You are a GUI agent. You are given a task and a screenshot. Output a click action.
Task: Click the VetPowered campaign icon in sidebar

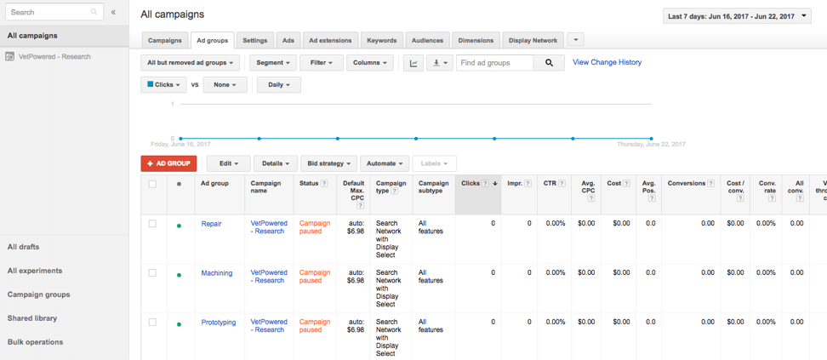click(10, 57)
